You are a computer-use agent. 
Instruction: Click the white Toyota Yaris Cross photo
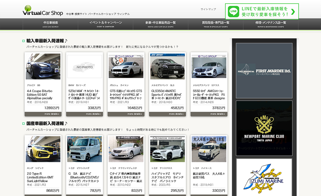(x=168, y=149)
